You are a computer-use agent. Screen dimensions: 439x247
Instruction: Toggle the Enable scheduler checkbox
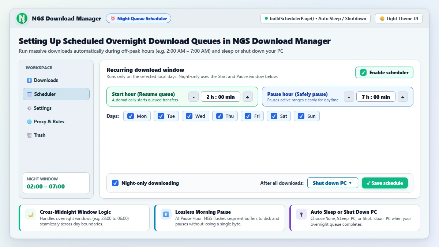coord(363,72)
